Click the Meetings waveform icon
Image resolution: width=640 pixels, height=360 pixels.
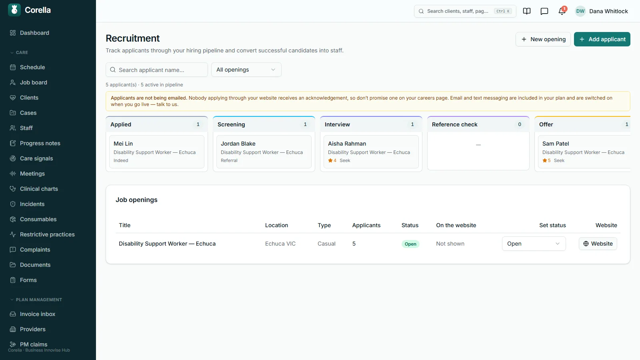click(13, 174)
